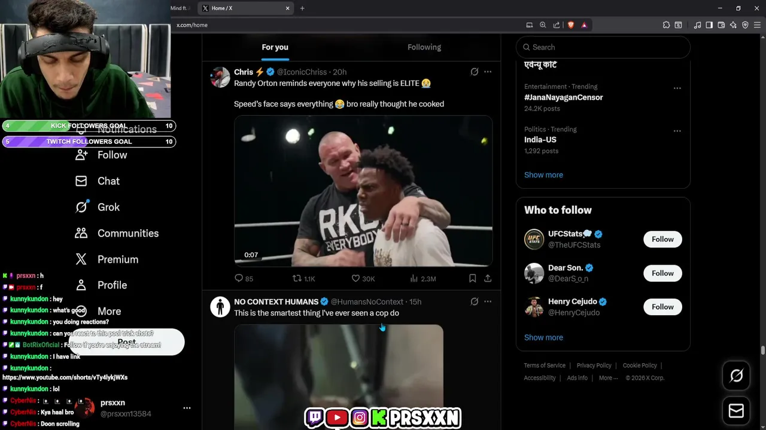Screen dimensions: 766x430
Task: Click UFCStats profile picture
Action: (x=534, y=239)
